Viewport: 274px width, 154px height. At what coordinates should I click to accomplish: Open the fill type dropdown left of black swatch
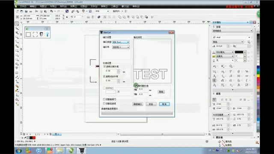225,52
